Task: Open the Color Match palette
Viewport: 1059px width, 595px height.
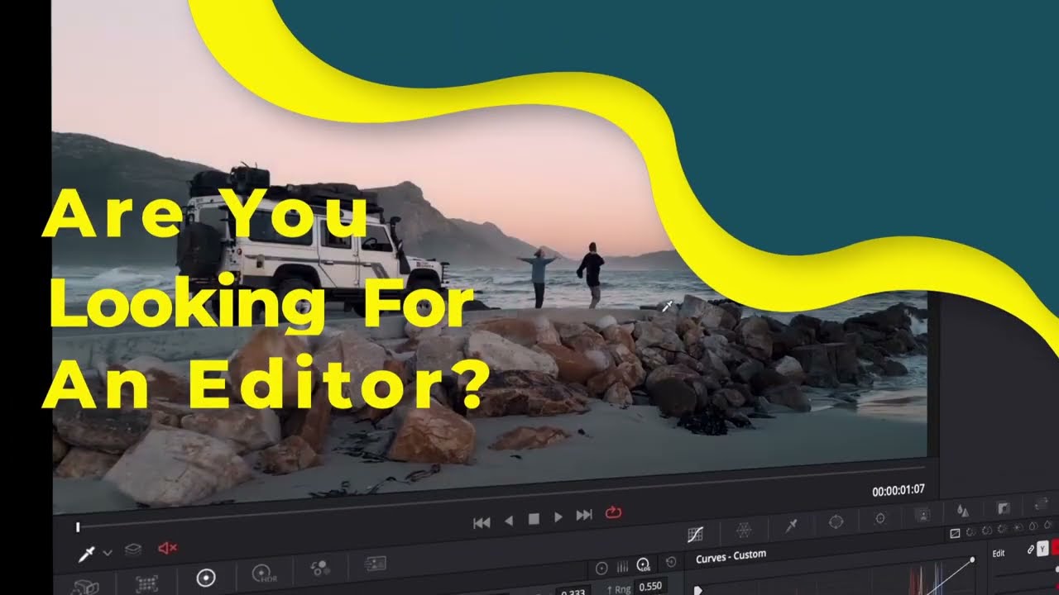Action: click(146, 583)
